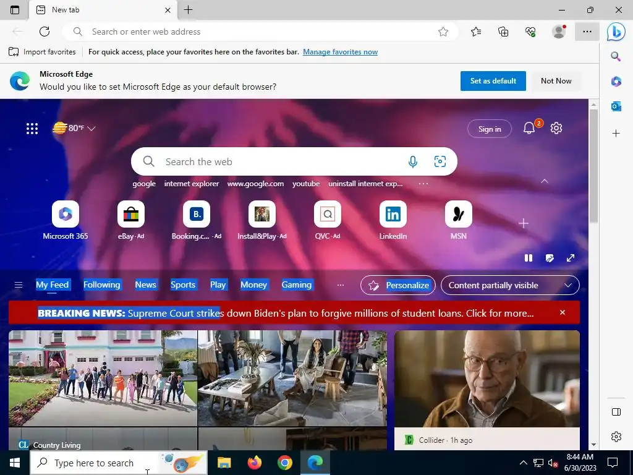Expand the background to full view

point(571,258)
